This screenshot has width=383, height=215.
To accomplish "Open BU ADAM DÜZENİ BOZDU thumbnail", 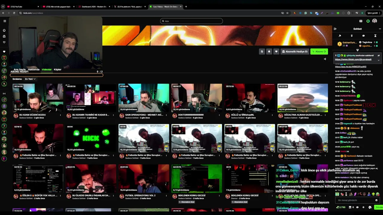I will pyautogui.click(x=38, y=98).
